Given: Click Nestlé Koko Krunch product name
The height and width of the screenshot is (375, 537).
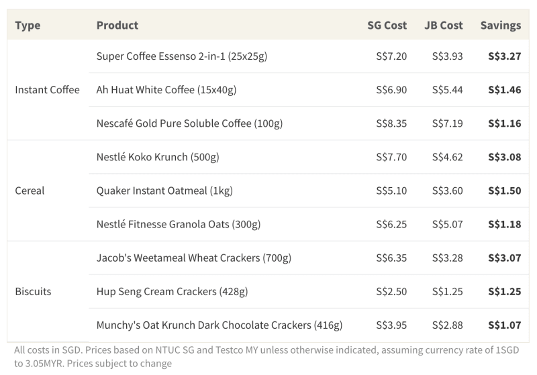Looking at the screenshot, I should pyautogui.click(x=158, y=157).
